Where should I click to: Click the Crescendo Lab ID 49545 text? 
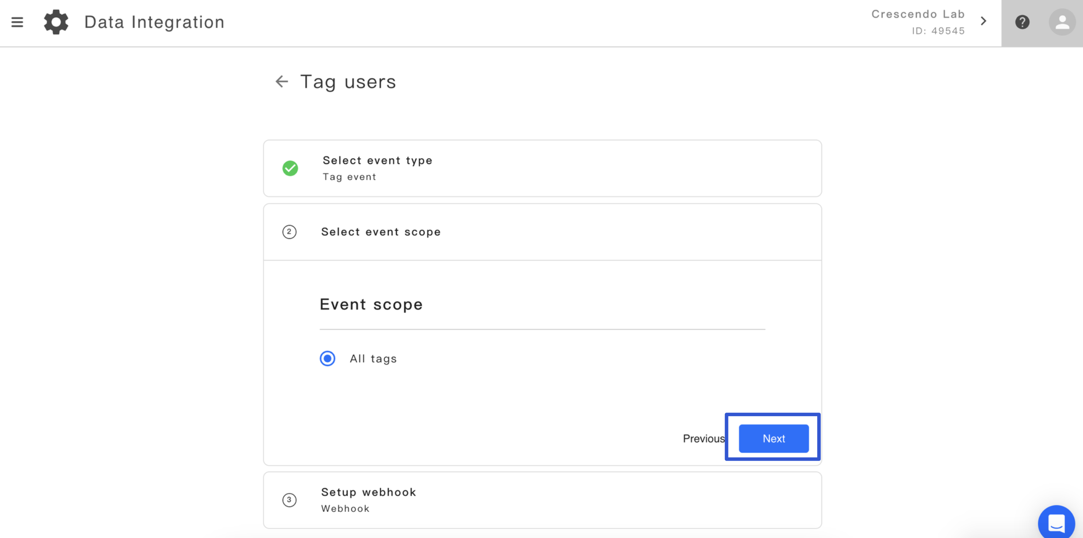click(x=918, y=22)
